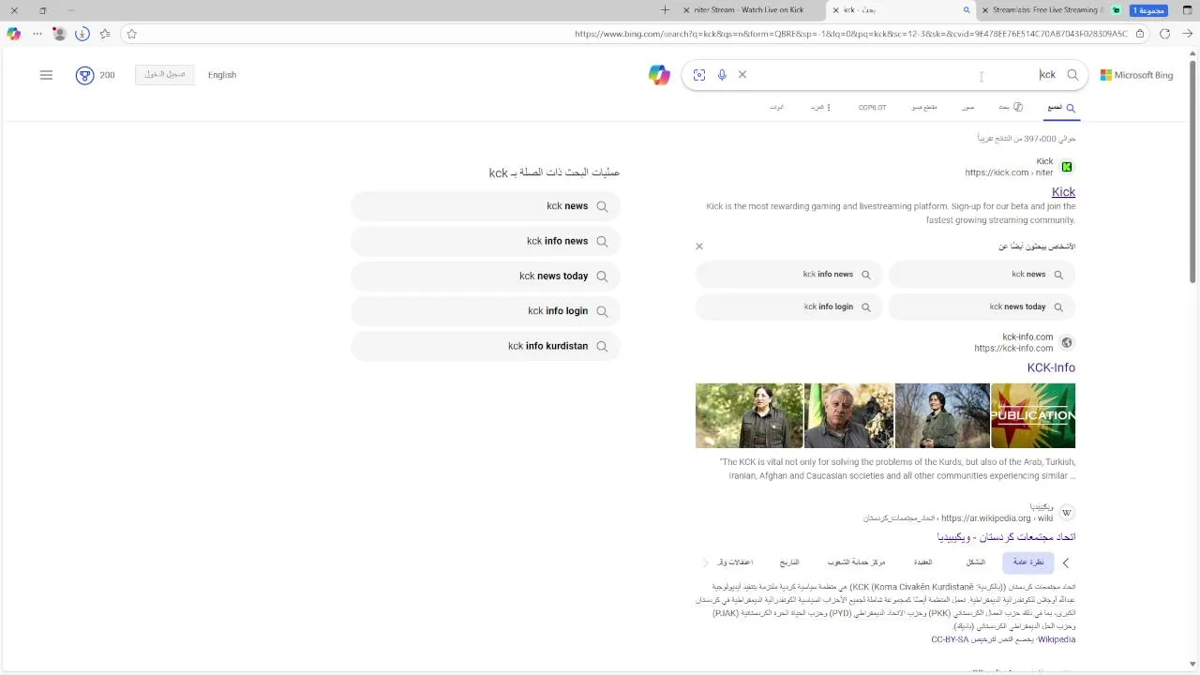Select related search 'kck info news' in left panel
This screenshot has width=1200, height=675.
pyautogui.click(x=486, y=241)
